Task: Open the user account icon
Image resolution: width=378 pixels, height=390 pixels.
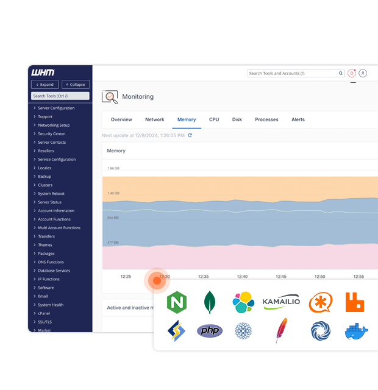Action: (x=363, y=73)
